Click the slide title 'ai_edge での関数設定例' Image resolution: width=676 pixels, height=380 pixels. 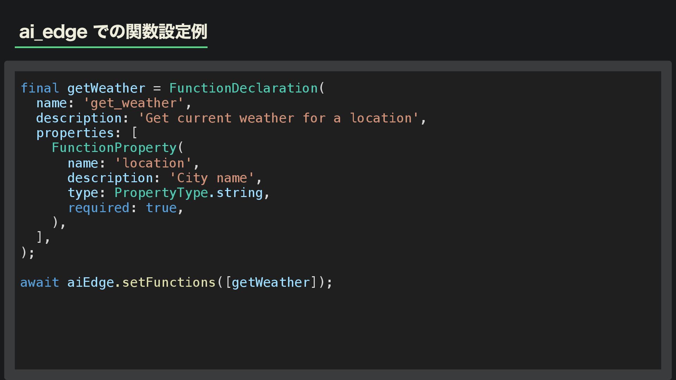[x=113, y=32]
